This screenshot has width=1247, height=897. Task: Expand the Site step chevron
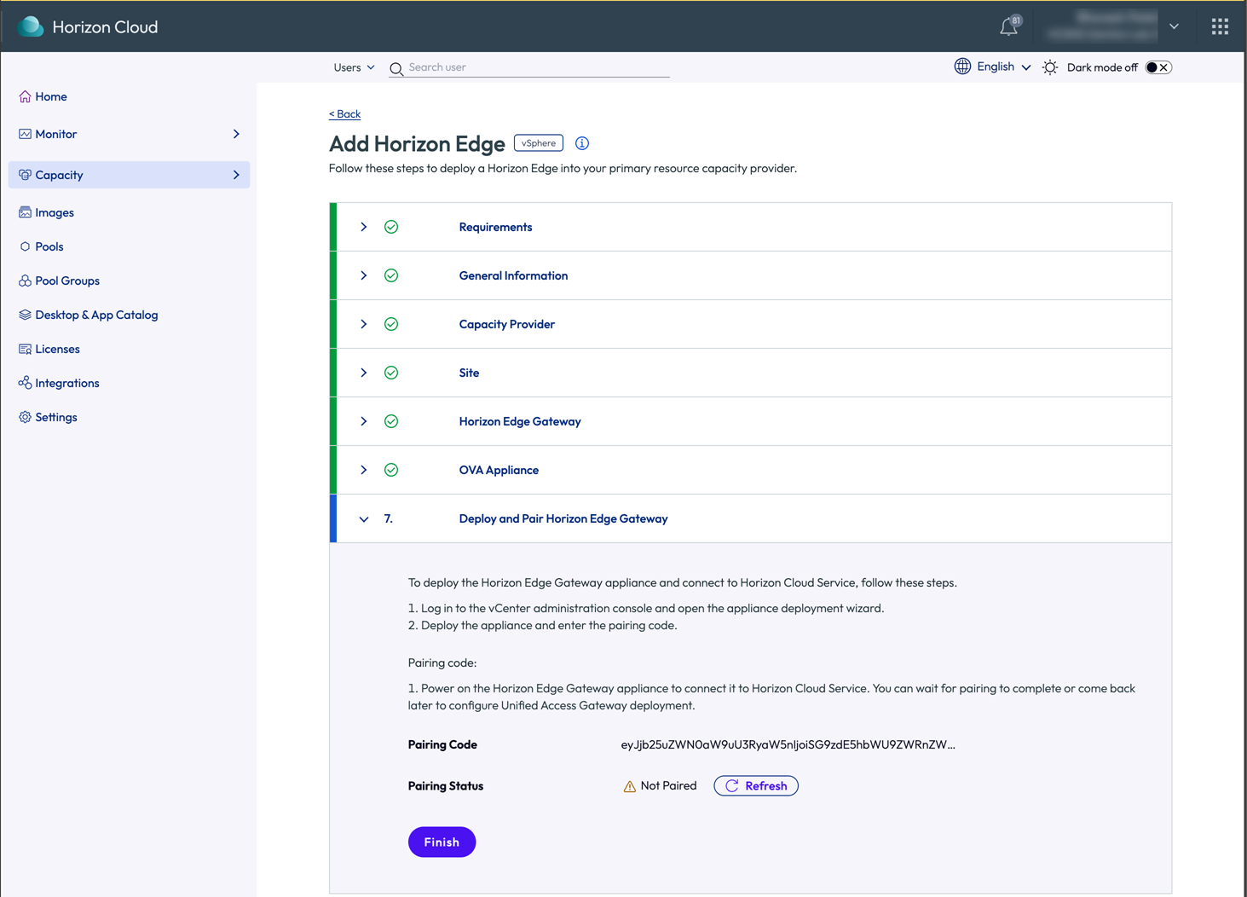point(364,373)
